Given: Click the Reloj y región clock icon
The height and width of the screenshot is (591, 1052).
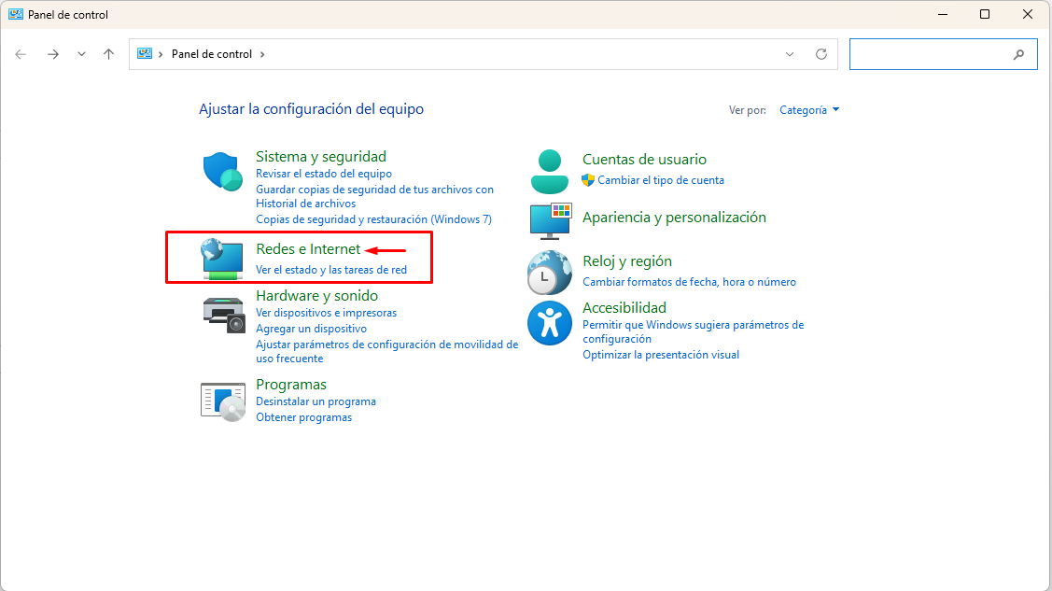Looking at the screenshot, I should tap(550, 273).
